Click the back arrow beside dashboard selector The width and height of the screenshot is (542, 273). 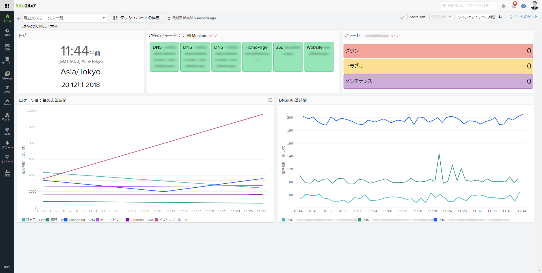click(x=19, y=18)
